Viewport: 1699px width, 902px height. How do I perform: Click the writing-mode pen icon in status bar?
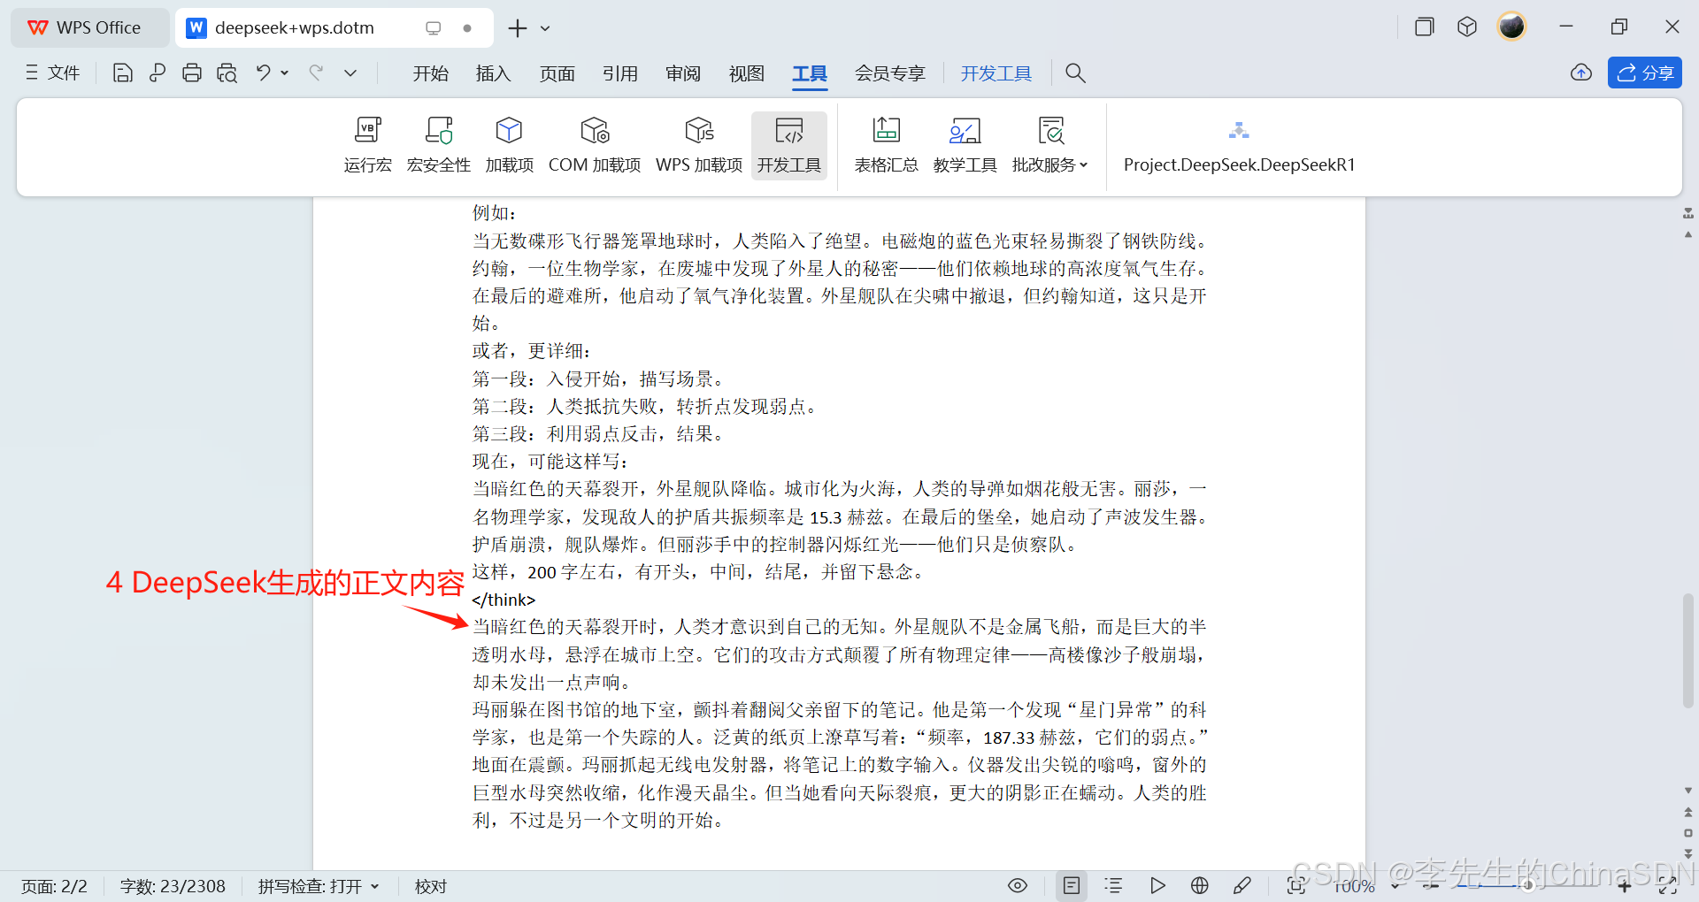click(x=1242, y=885)
